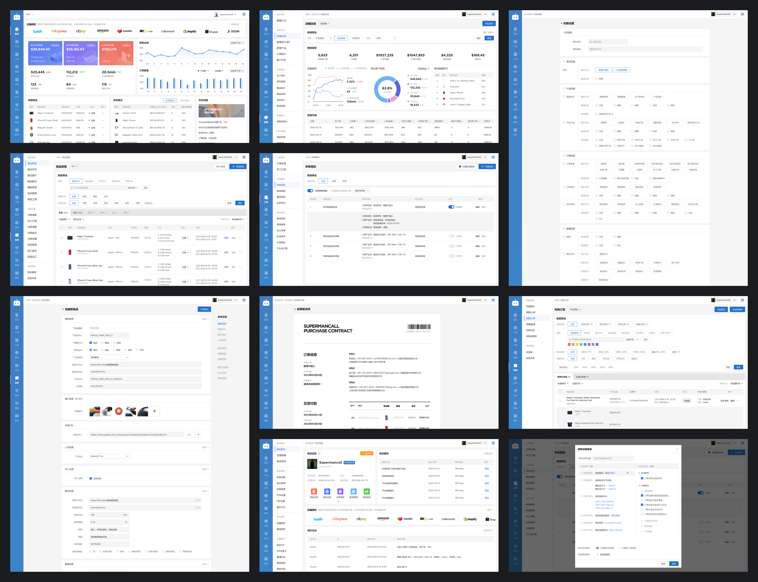This screenshot has height=582, width=758.
Task: Uncheck 全部仓库 in 创建新商品 form
Action: click(91, 478)
